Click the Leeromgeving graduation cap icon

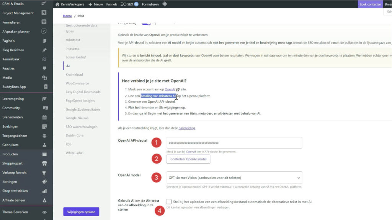pos(44,99)
